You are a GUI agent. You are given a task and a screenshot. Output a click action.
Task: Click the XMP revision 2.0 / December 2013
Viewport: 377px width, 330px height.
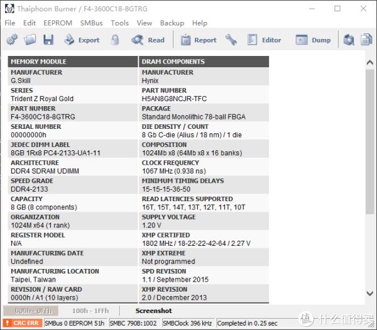coord(174,297)
